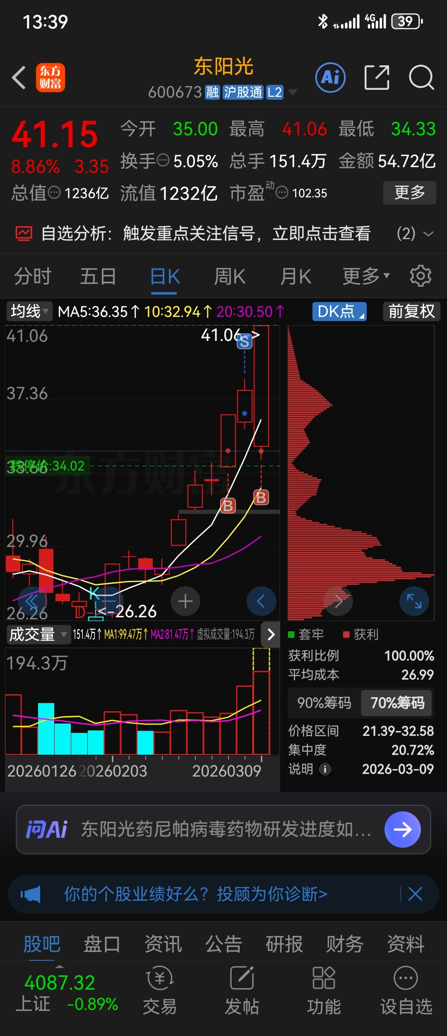
Task: Open the 公告 tab
Action: click(223, 945)
